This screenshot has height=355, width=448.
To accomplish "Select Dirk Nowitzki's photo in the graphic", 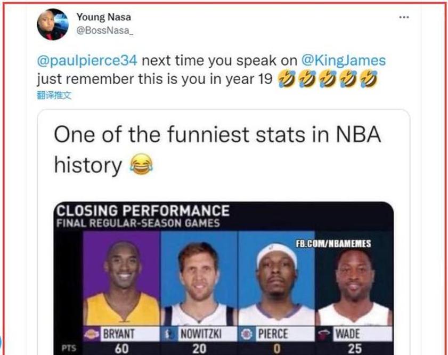I will 199,280.
